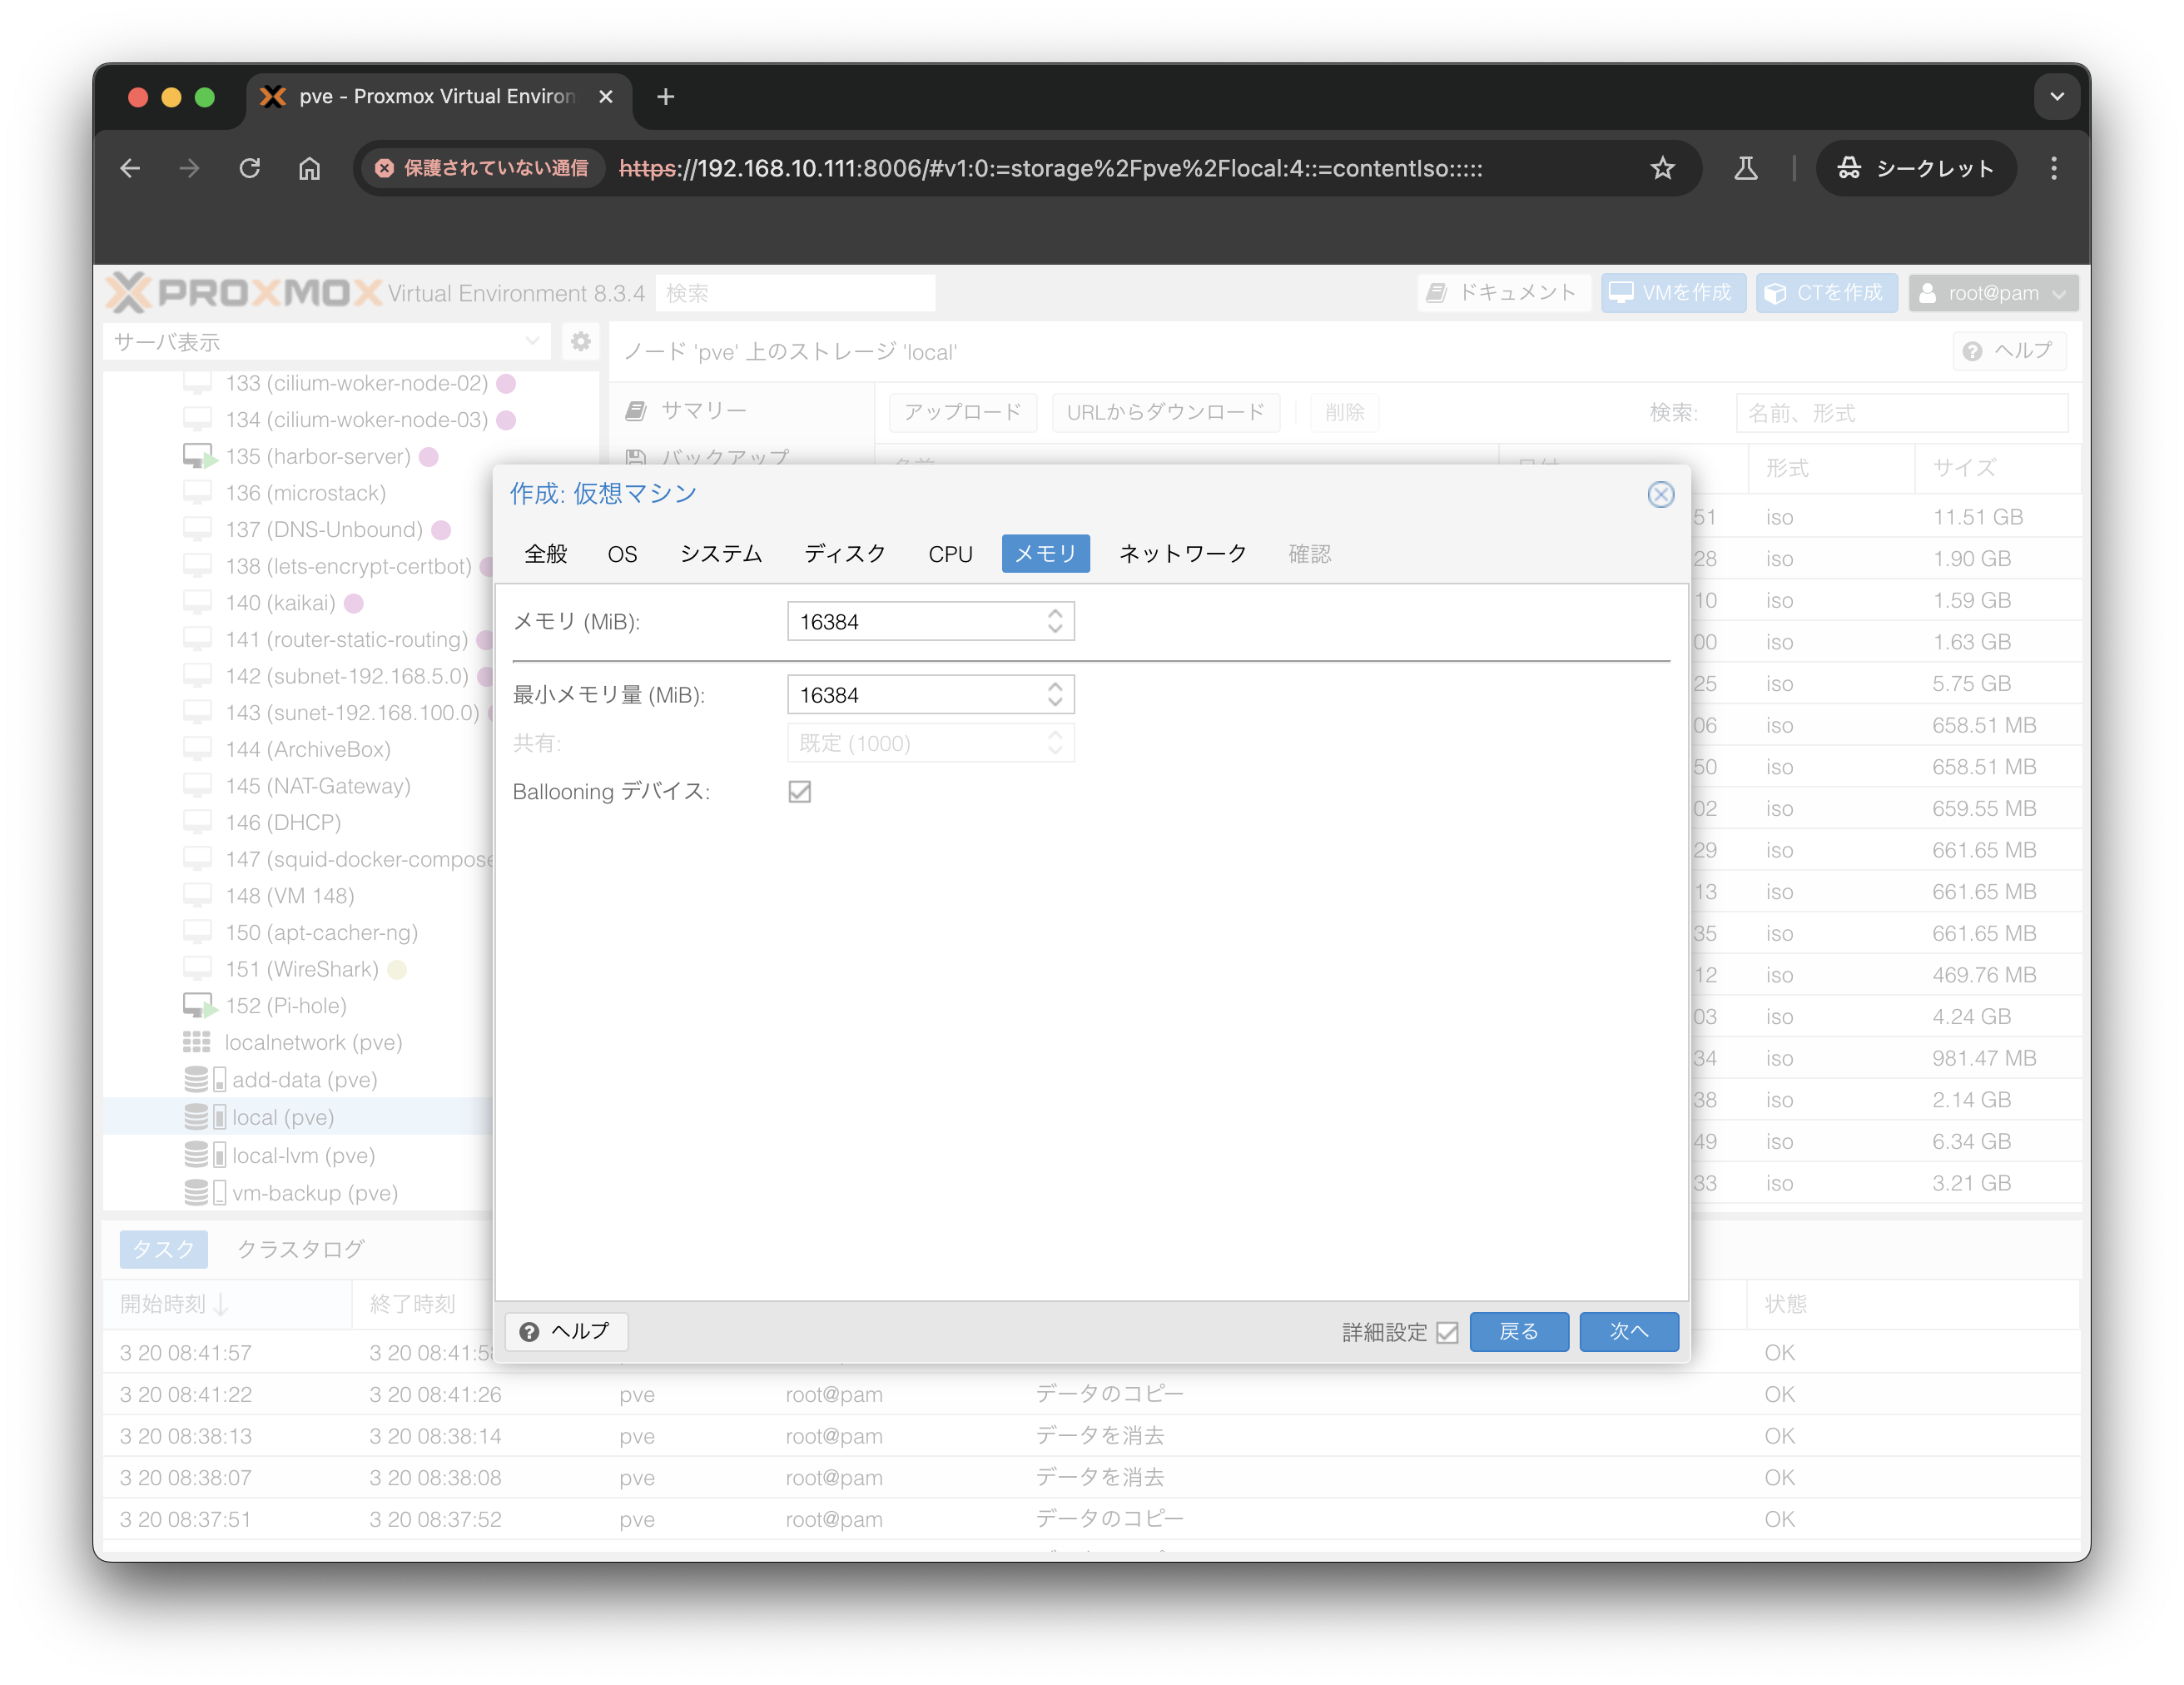Select the 152 (Pi-hole) VM icon

[198, 1006]
